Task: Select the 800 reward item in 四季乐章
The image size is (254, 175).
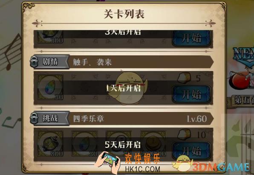Action: 50,143
